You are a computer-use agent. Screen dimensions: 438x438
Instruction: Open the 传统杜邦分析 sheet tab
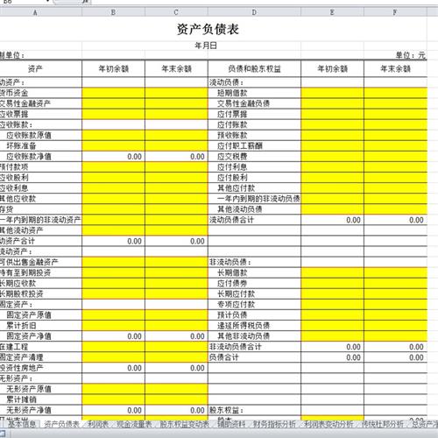383,424
